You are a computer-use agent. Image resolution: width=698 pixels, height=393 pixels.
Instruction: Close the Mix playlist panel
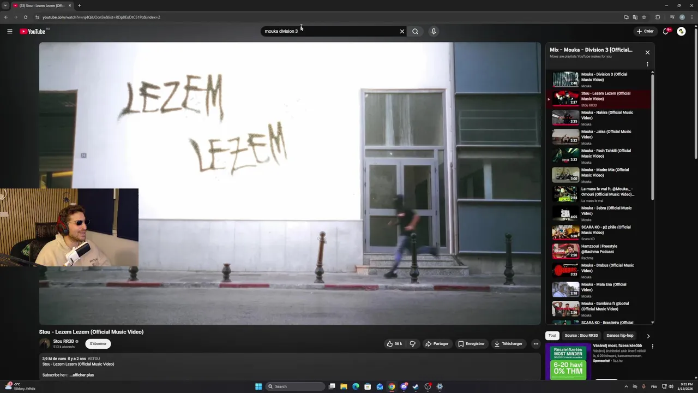tap(647, 52)
